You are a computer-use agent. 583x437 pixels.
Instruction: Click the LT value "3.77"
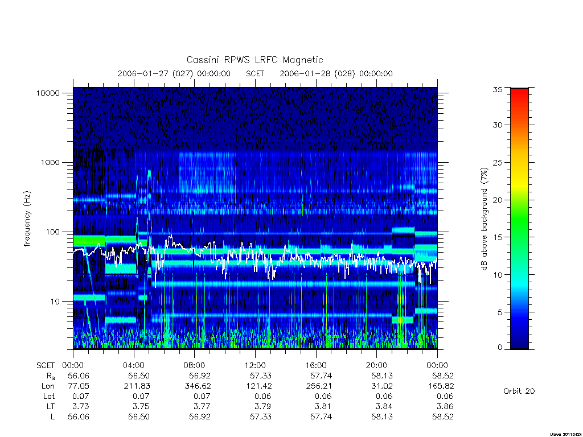pyautogui.click(x=202, y=406)
